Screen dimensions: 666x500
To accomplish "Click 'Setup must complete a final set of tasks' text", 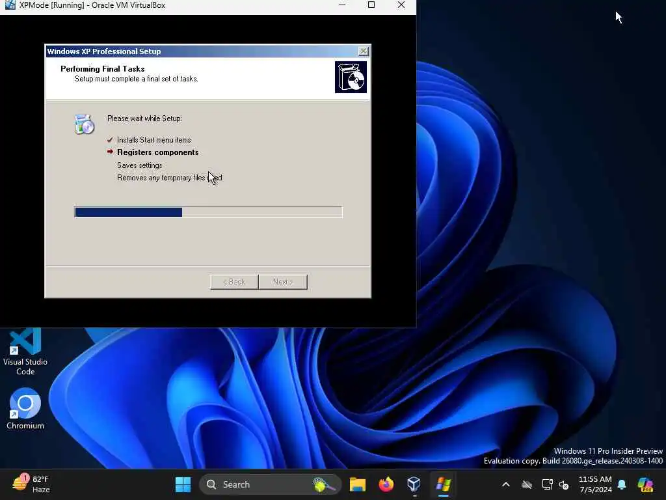I will coord(137,79).
